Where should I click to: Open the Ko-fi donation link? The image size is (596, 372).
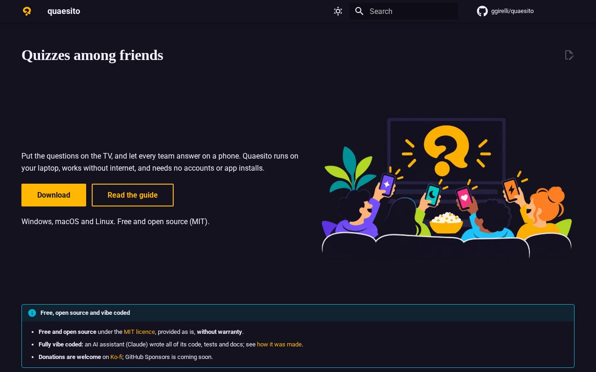point(116,357)
